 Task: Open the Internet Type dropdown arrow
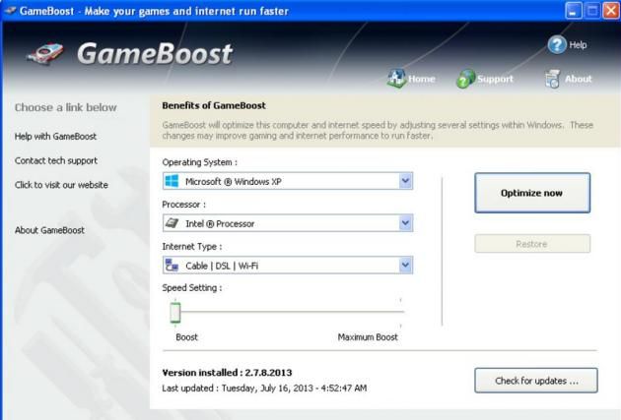pos(405,265)
